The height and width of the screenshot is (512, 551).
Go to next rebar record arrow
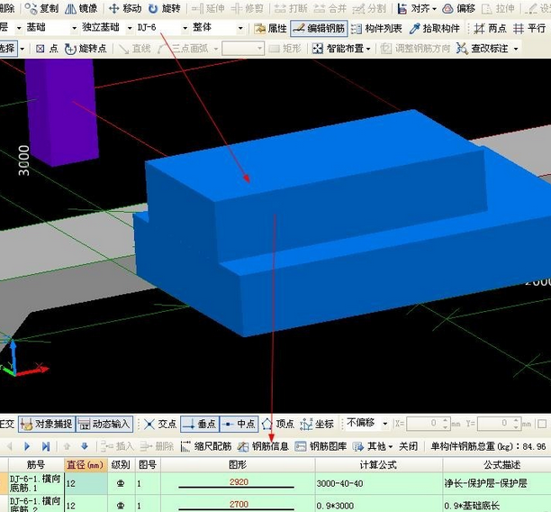point(27,446)
